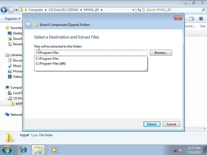Open recent pages dropdown arrow

click(x=16, y=10)
